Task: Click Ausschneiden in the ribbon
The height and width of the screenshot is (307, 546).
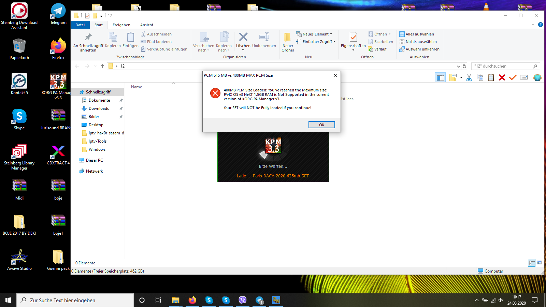Action: coord(157,34)
